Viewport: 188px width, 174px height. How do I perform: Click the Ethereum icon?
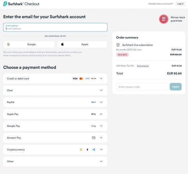click(x=88, y=150)
